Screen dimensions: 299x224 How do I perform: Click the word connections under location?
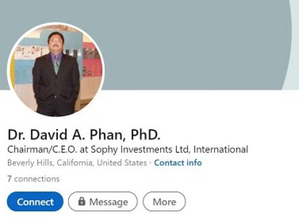[37, 179]
